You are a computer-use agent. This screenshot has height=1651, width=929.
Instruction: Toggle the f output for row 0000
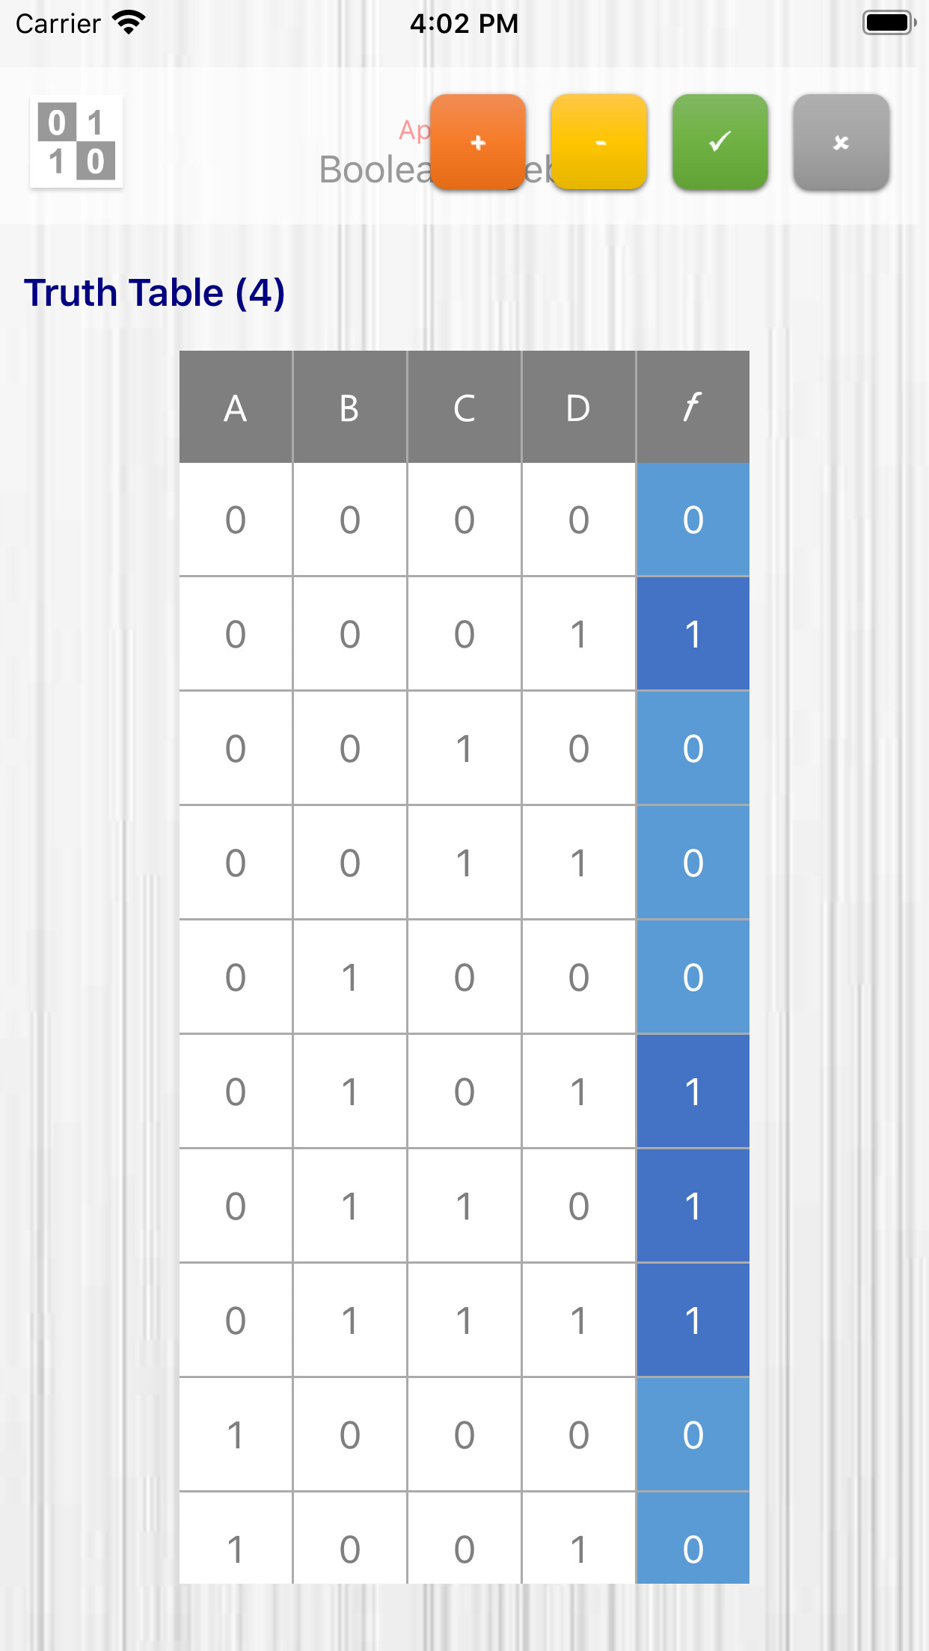coord(692,520)
